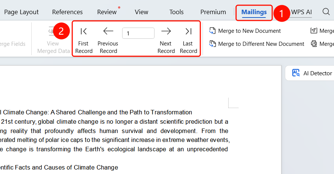Click the Merge to New Document icon

(212, 31)
